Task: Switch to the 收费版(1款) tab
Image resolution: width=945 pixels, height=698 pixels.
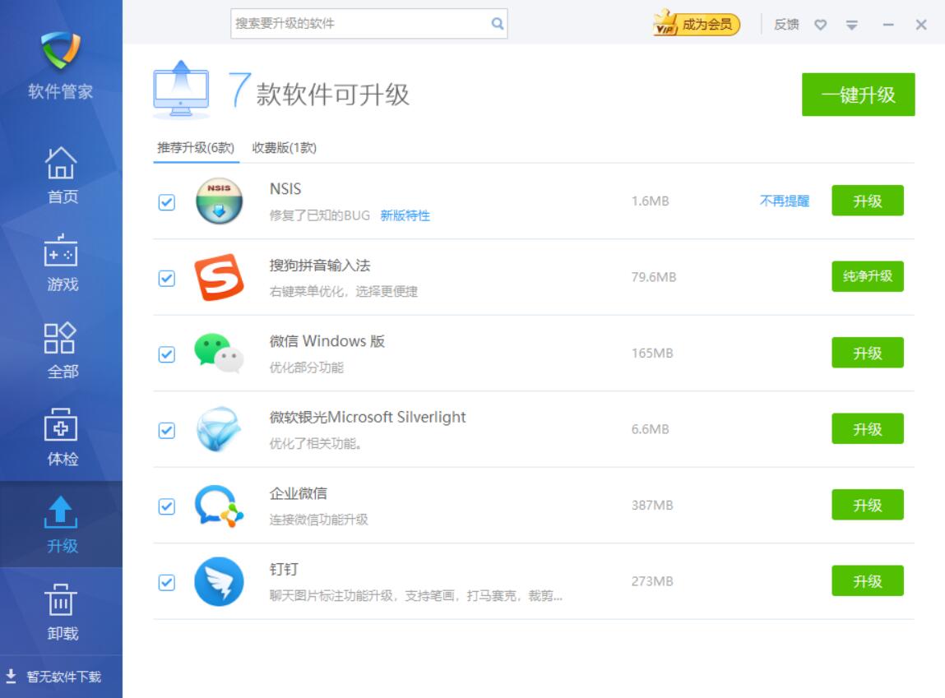Action: 284,147
